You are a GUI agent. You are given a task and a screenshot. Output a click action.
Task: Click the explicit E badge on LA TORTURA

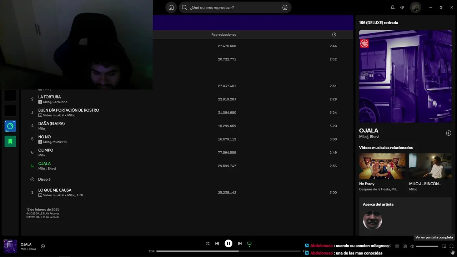point(40,102)
